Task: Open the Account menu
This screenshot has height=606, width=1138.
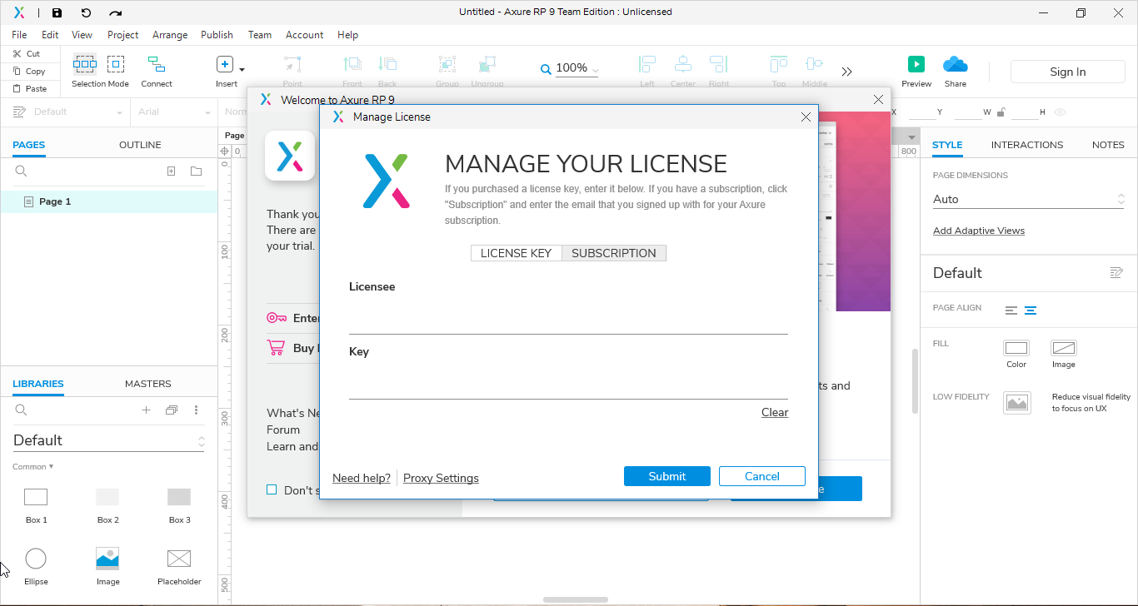Action: [x=304, y=35]
